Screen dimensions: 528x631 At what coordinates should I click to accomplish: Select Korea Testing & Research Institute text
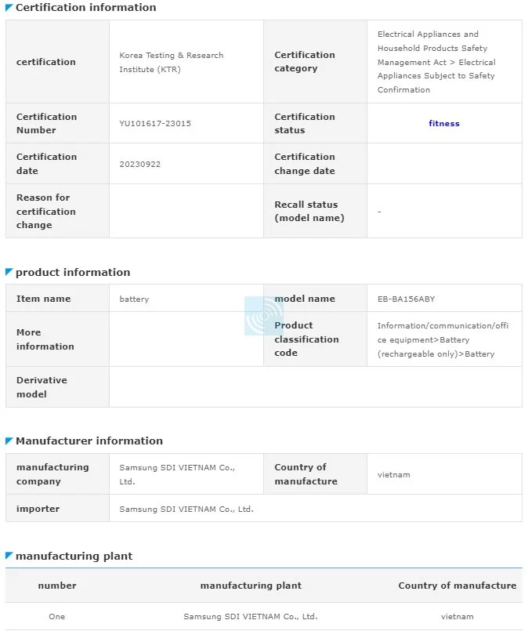click(171, 62)
